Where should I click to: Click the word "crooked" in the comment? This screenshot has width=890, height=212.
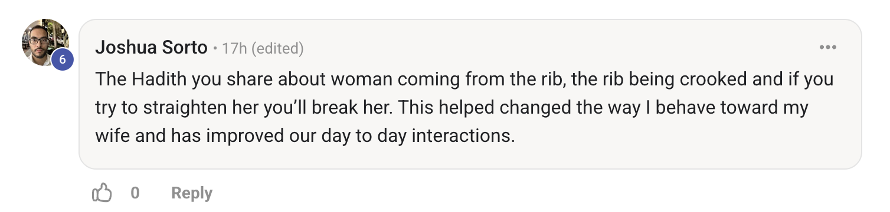(x=717, y=79)
